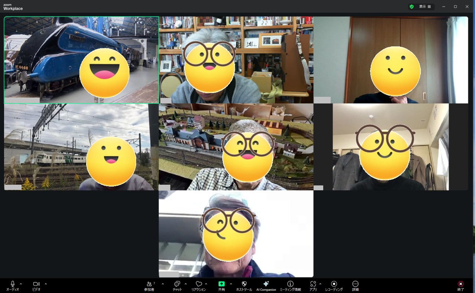Expand audio options arrow beside オーディオ
Image resolution: width=475 pixels, height=293 pixels.
point(21,284)
